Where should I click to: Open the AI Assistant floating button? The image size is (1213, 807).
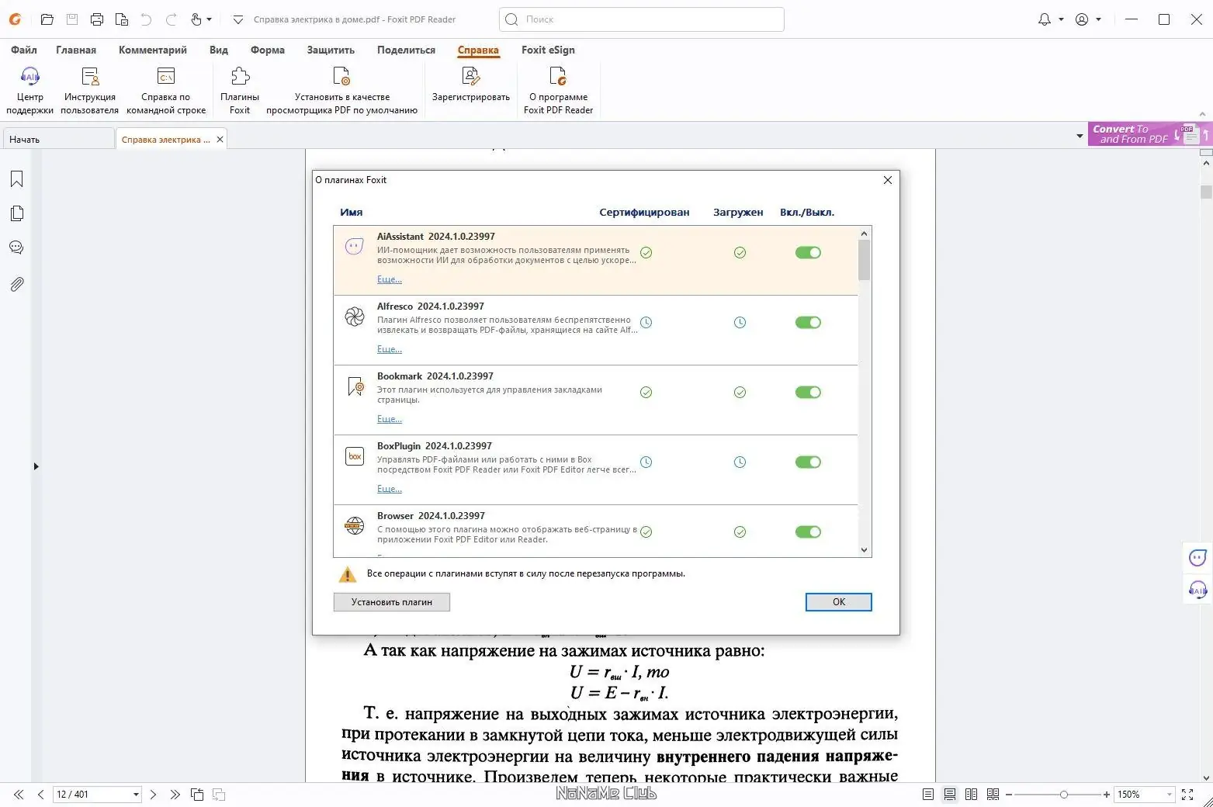coord(1197,558)
